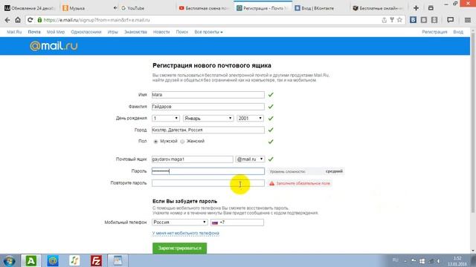The image size is (476, 267).
Task: Click the RU language indicator
Action: [395, 260]
